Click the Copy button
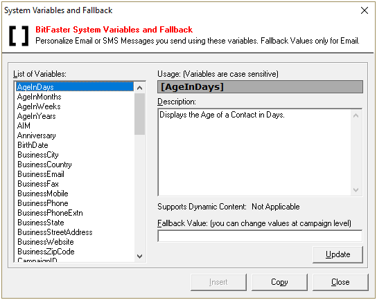 279,282
